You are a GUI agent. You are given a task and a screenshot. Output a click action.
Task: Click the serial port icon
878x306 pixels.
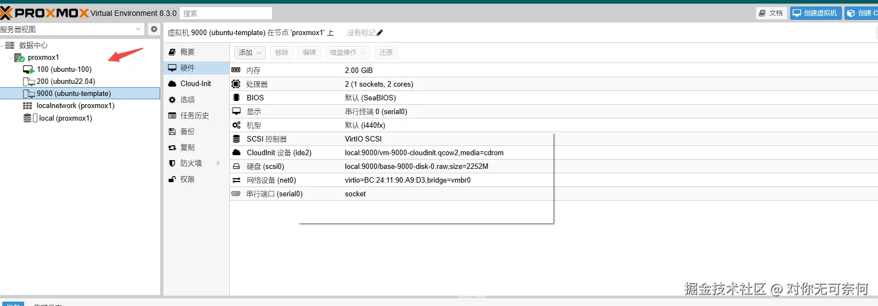click(x=236, y=194)
